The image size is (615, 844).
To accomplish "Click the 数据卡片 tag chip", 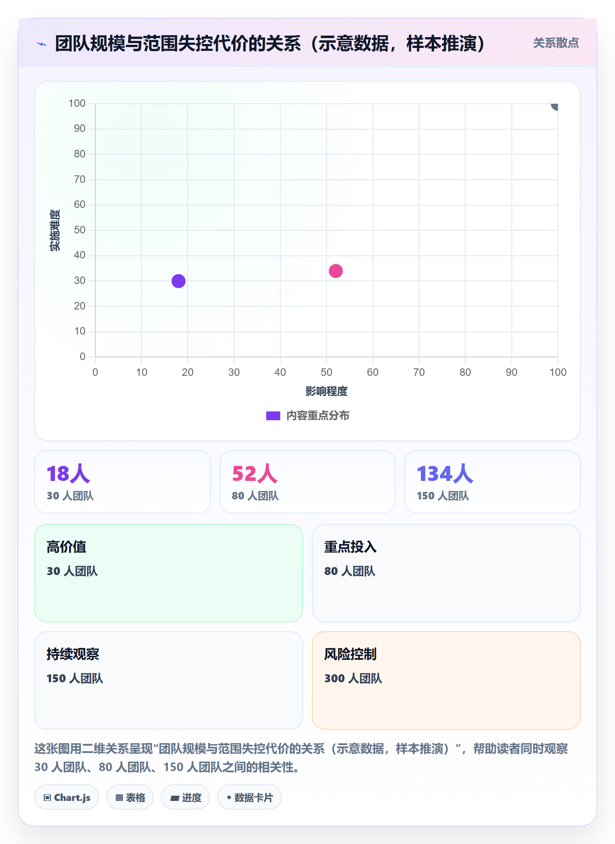I will [x=250, y=797].
